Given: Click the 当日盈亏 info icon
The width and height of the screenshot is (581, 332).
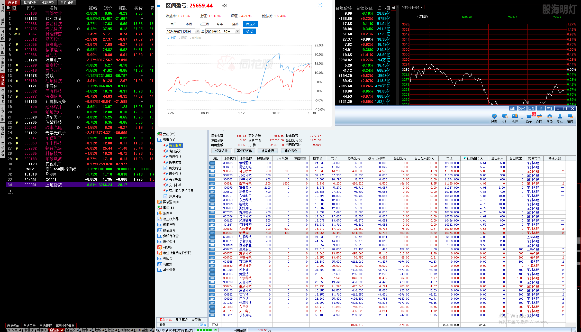Looking at the screenshot, I should click(301, 140).
